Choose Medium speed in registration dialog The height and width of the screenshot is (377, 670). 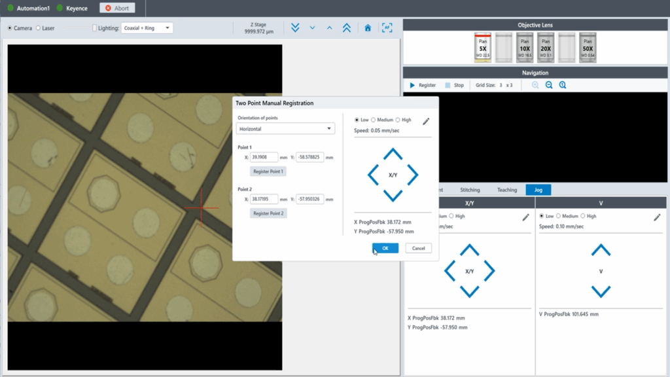click(374, 120)
